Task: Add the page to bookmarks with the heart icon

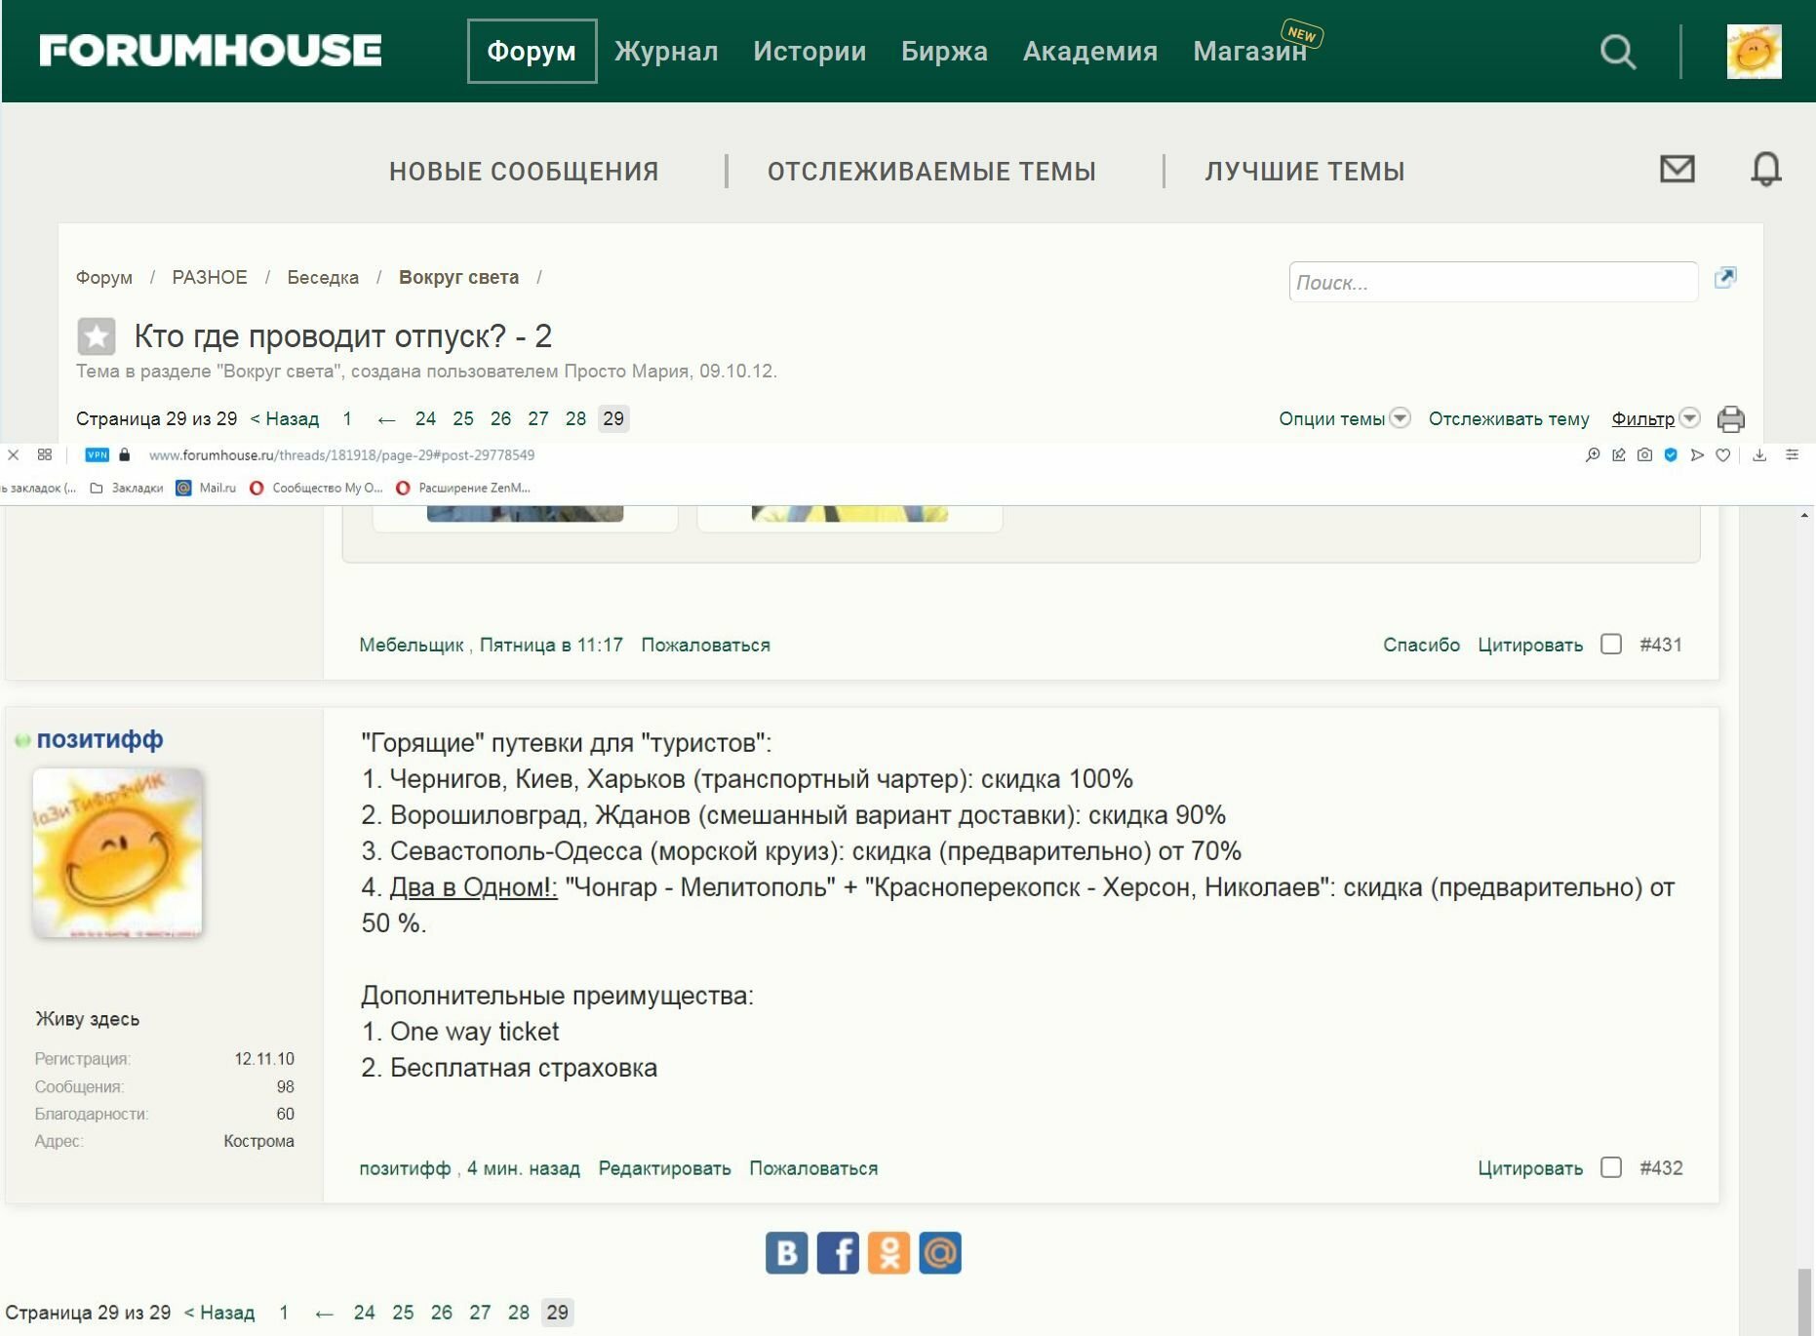Action: pos(1723,455)
